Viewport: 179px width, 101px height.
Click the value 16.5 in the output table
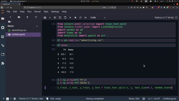click(71, 68)
